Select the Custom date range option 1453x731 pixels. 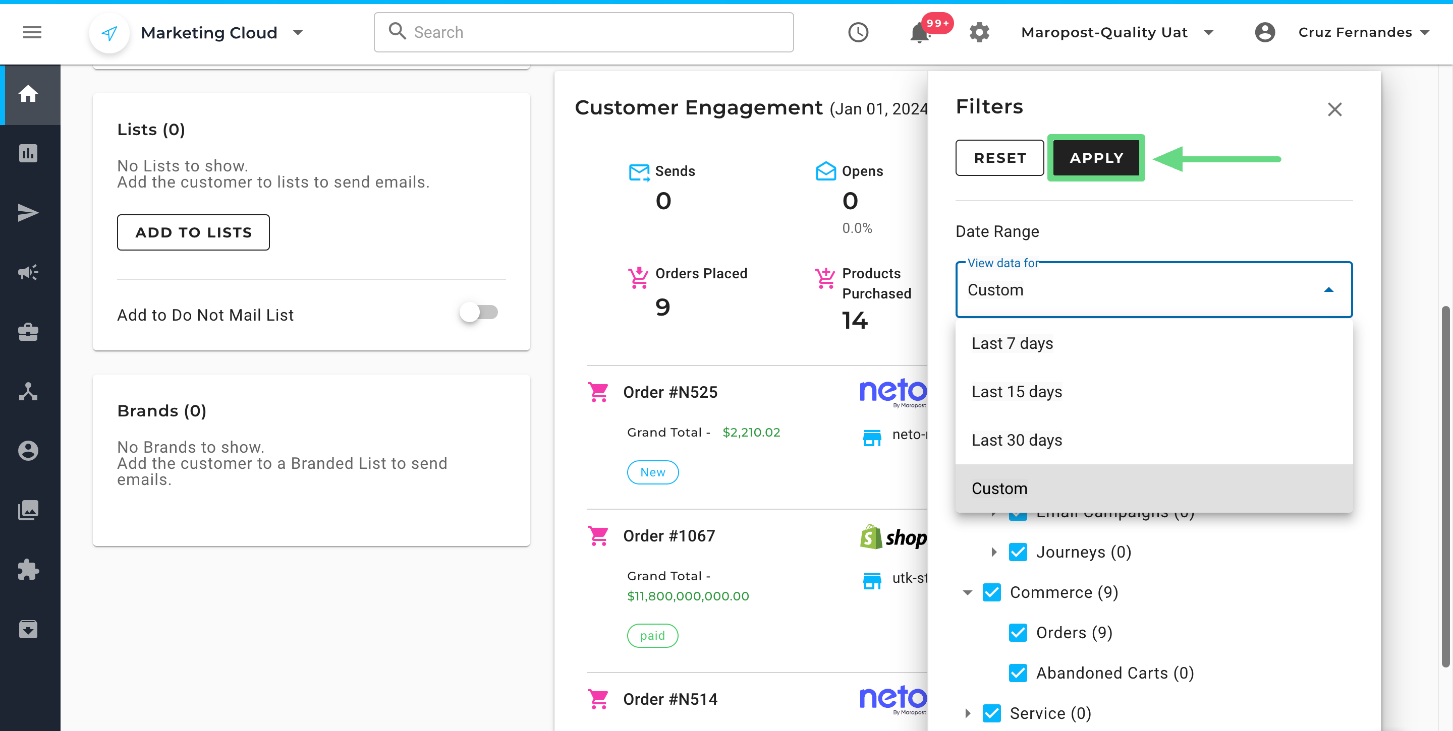tap(1153, 489)
